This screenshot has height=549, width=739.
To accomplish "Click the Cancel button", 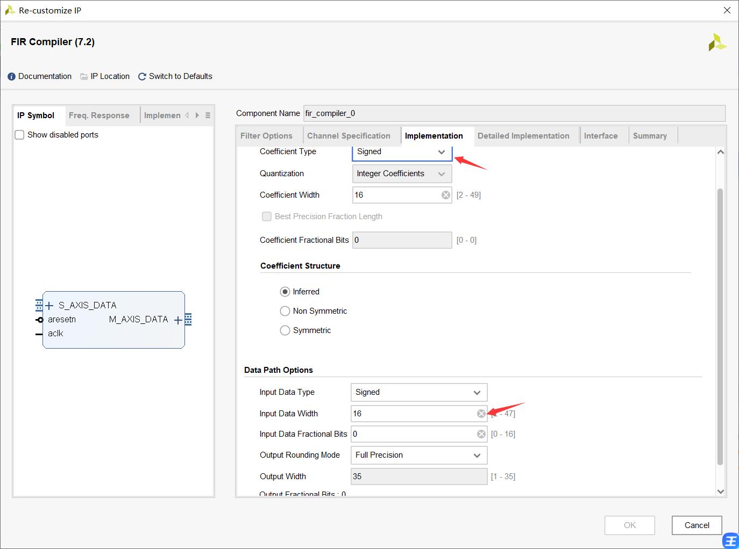I will 697,525.
